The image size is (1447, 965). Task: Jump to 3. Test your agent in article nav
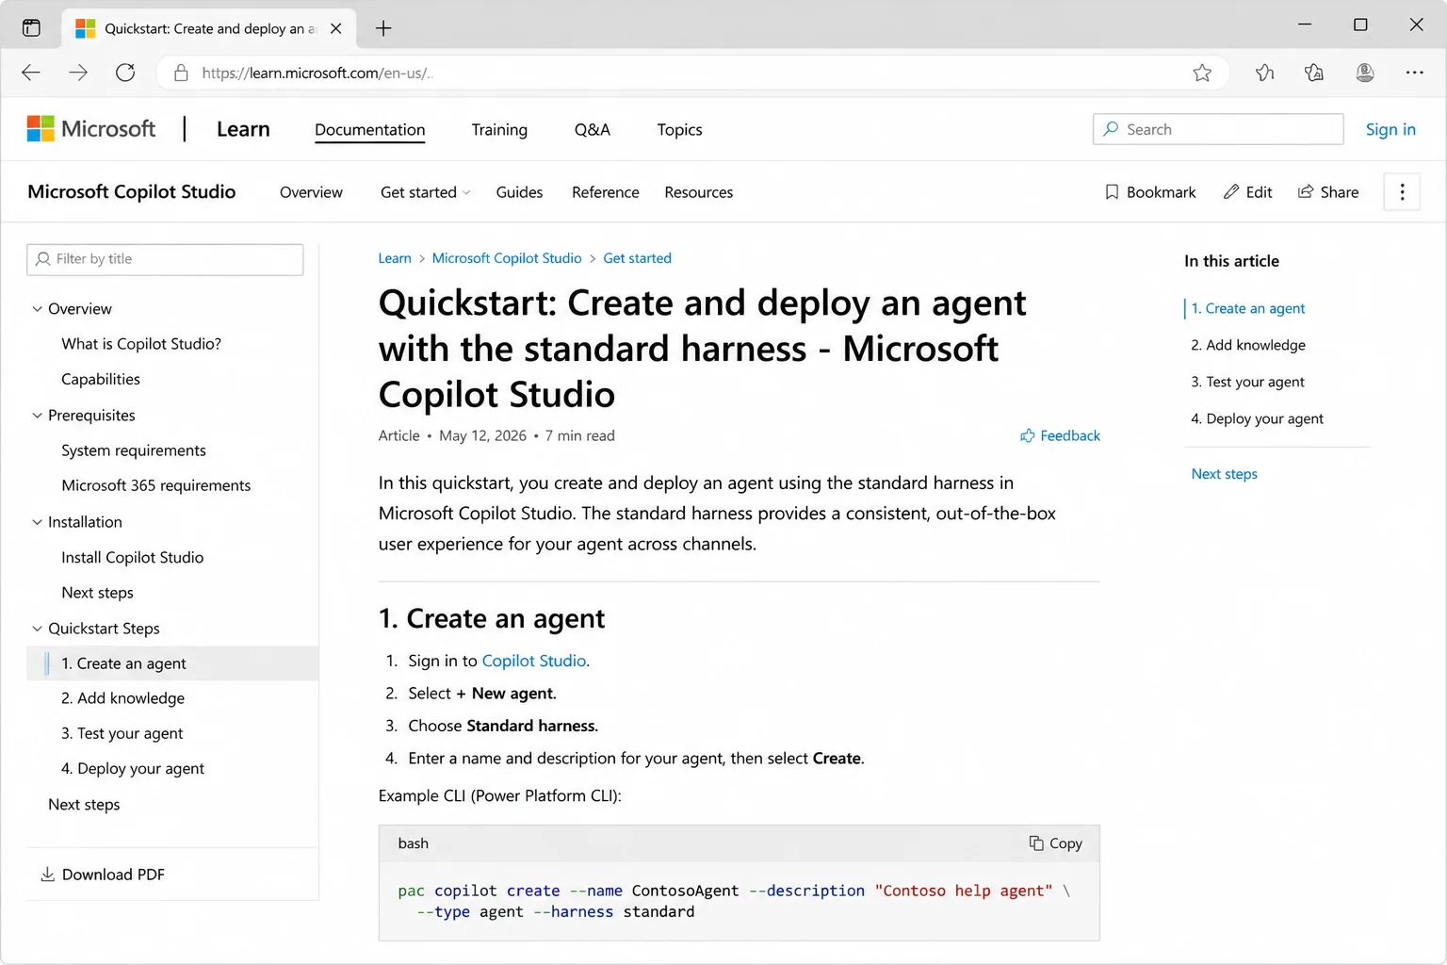click(1247, 382)
